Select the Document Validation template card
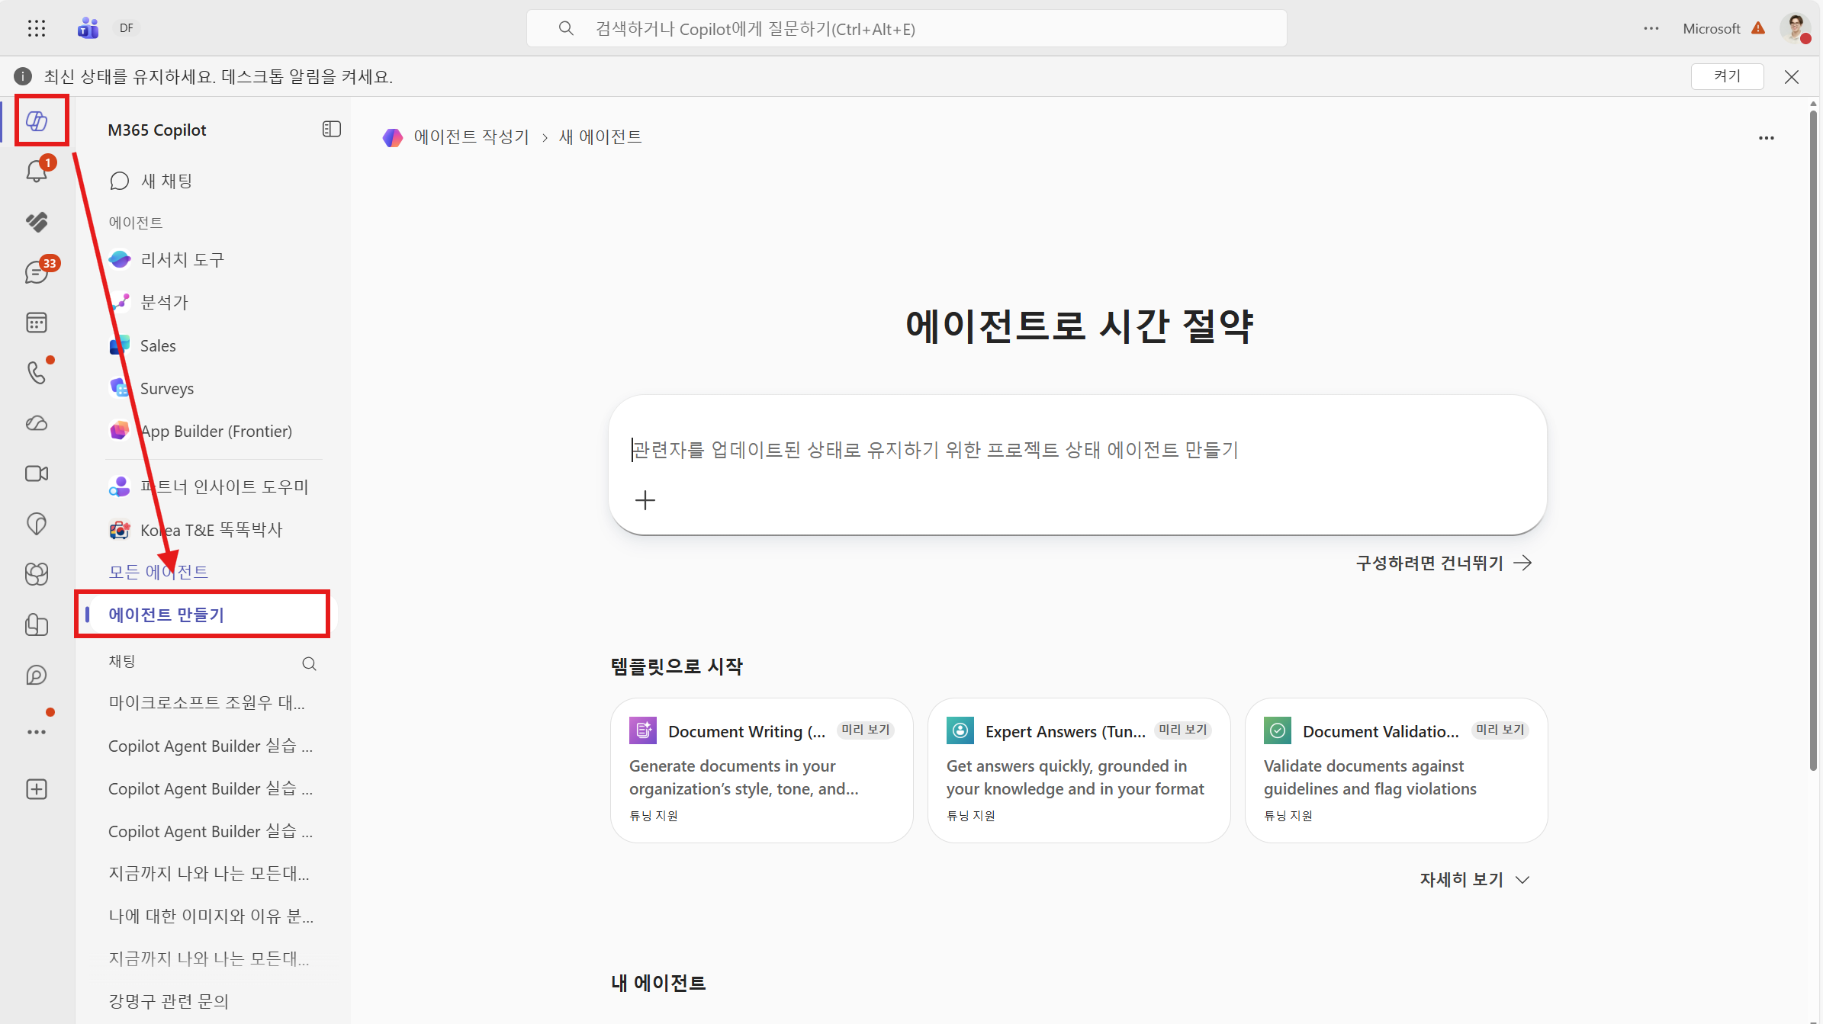Viewport: 1823px width, 1024px height. tap(1396, 770)
